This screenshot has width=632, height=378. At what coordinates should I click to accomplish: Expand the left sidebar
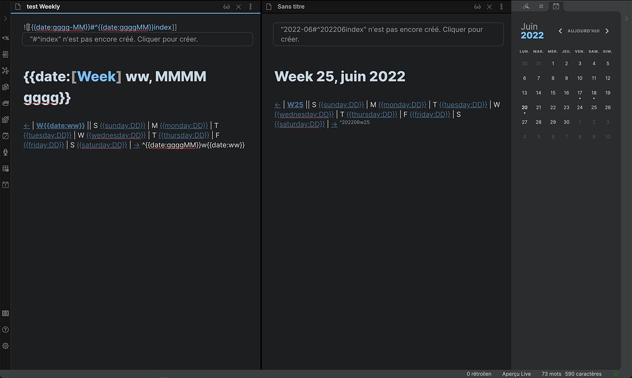pyautogui.click(x=6, y=19)
